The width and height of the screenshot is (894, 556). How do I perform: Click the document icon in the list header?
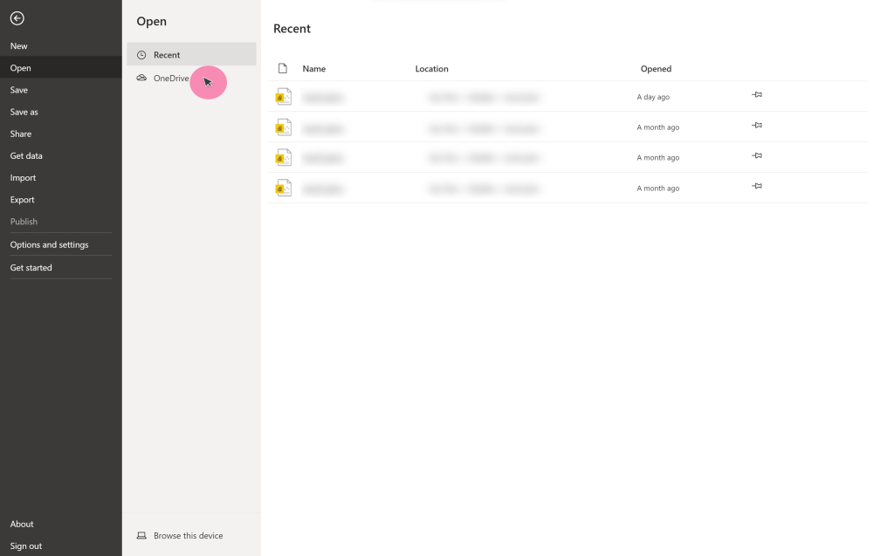[282, 67]
